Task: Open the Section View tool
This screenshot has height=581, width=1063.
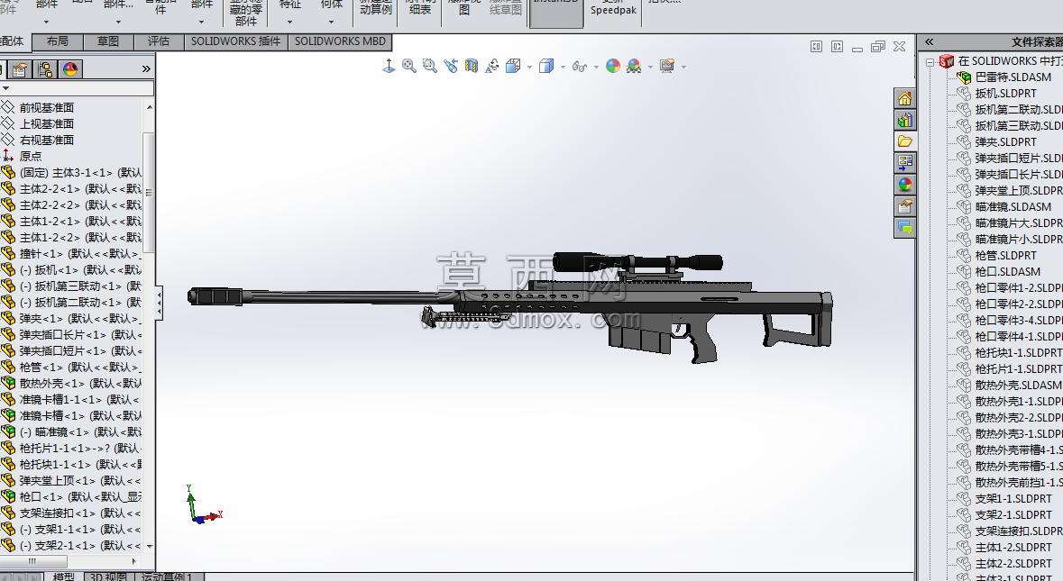Action: (472, 66)
